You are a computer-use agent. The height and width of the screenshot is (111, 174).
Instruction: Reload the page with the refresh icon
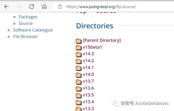pyautogui.click(x=32, y=7)
